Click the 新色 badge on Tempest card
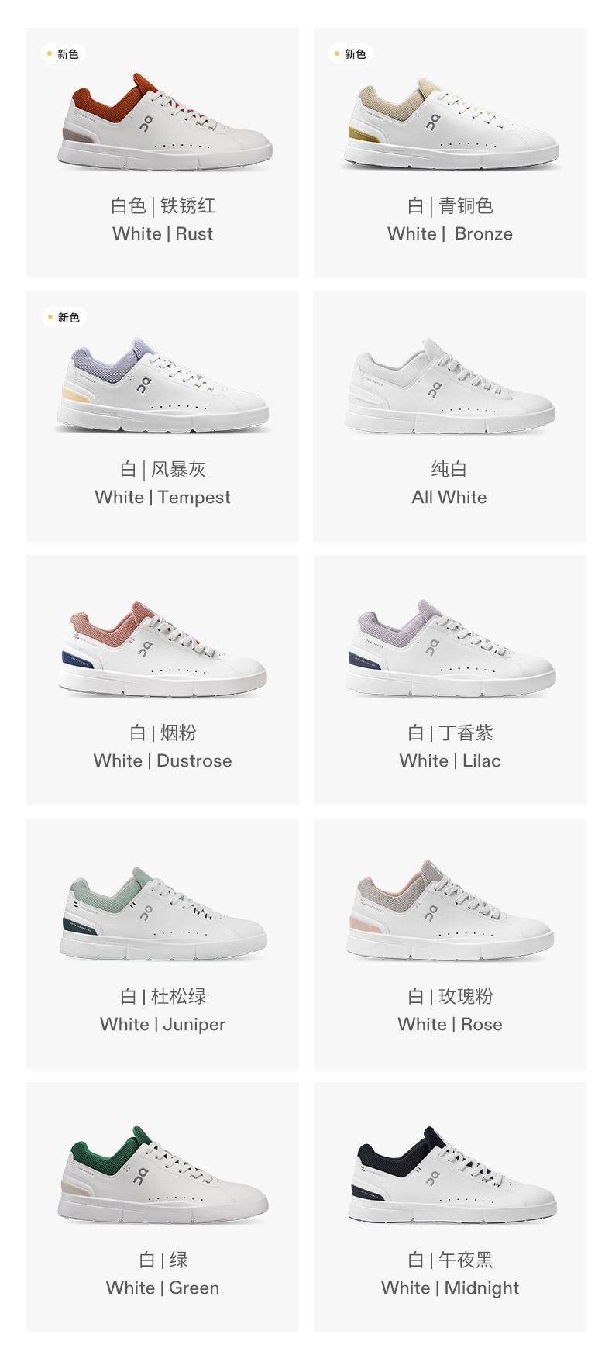Viewport: 612px width, 1372px height. pyautogui.click(x=62, y=317)
